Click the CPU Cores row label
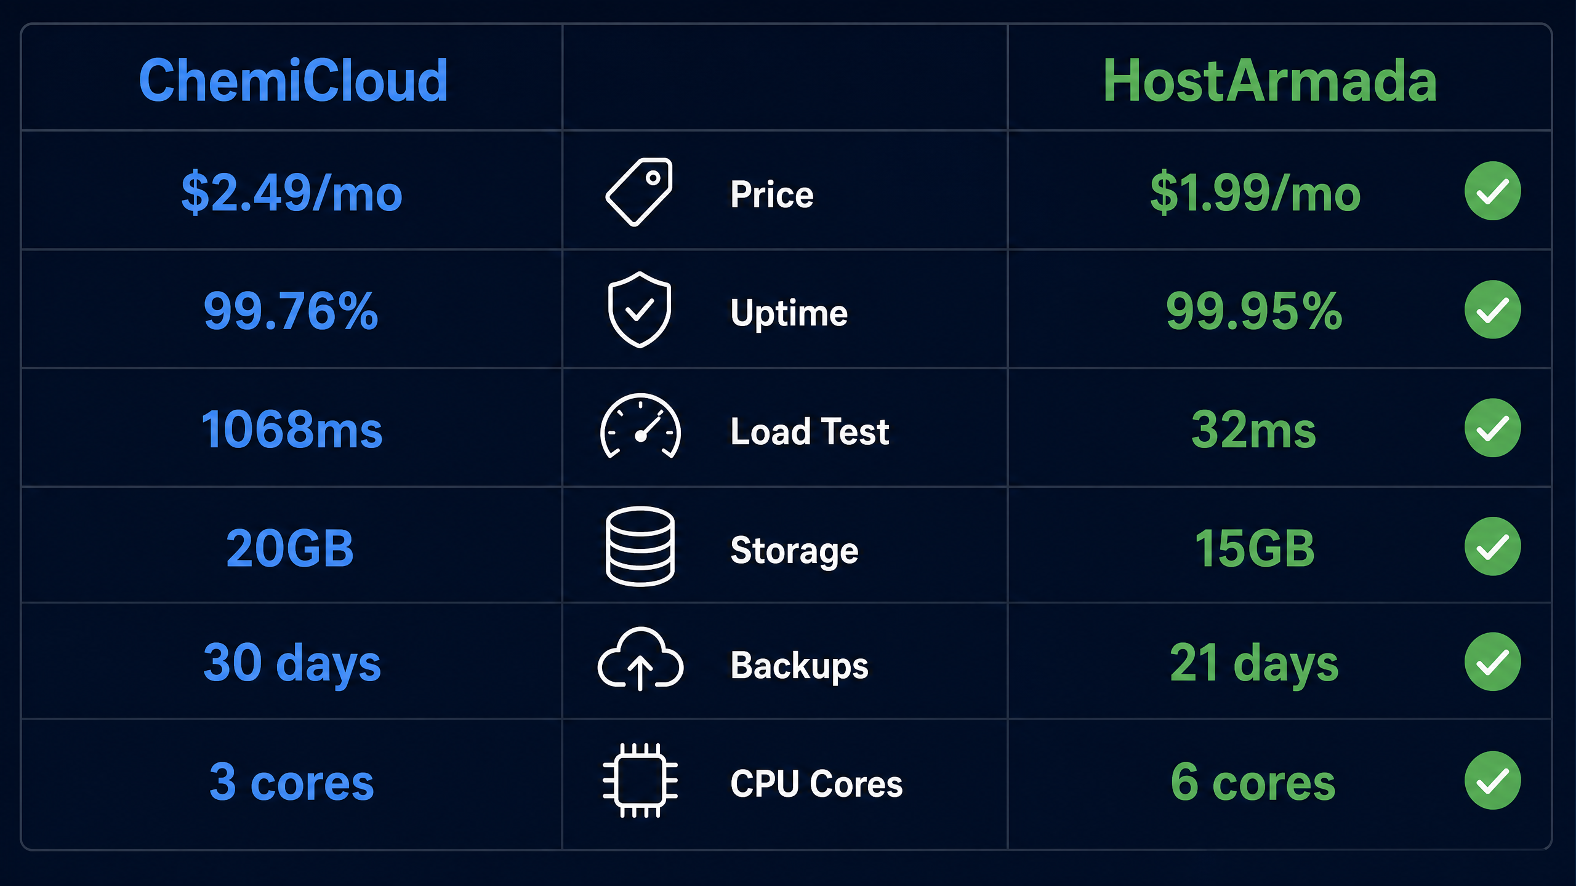The width and height of the screenshot is (1576, 886). [816, 783]
